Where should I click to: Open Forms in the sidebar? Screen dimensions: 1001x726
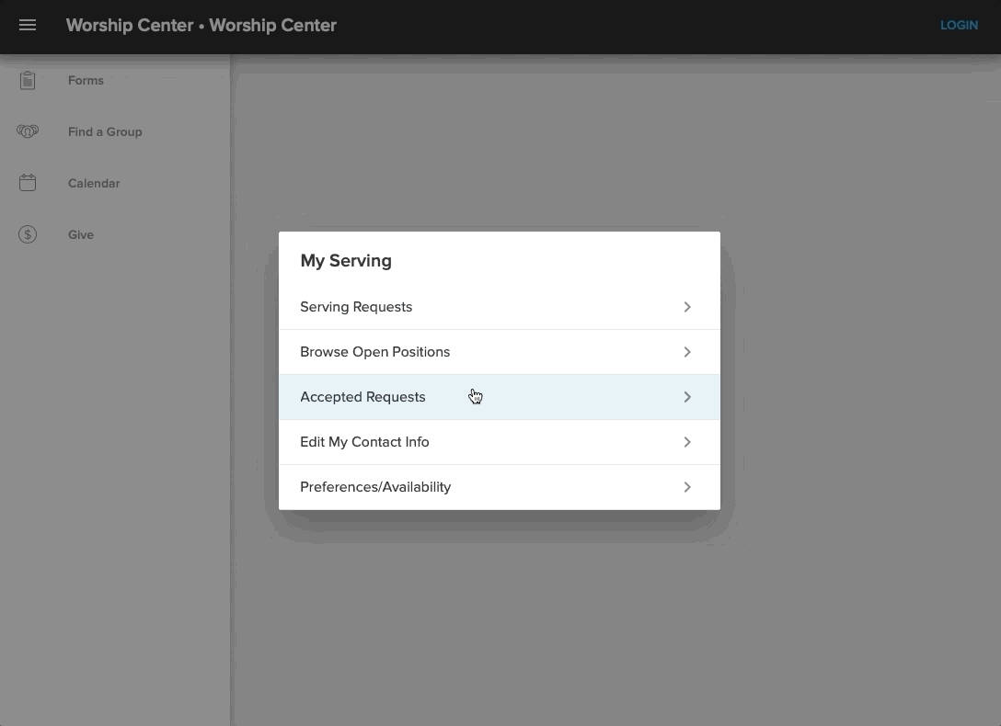(x=86, y=80)
